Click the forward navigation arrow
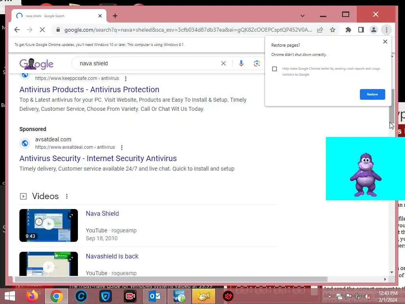Image resolution: width=405 pixels, height=304 pixels. 29,30
